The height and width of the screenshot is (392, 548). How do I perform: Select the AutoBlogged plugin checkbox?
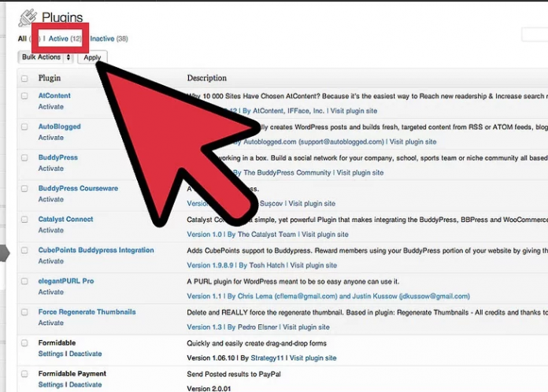(x=24, y=127)
